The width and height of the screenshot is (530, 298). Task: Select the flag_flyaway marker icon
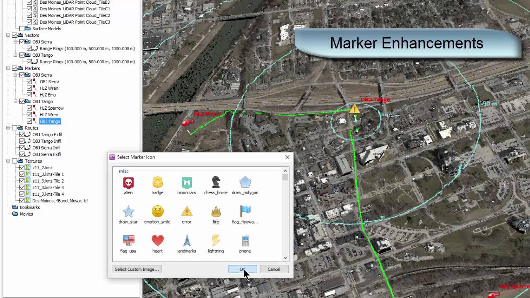pyautogui.click(x=245, y=211)
